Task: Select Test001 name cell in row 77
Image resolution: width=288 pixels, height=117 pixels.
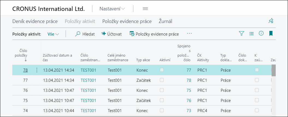Action: [114, 80]
